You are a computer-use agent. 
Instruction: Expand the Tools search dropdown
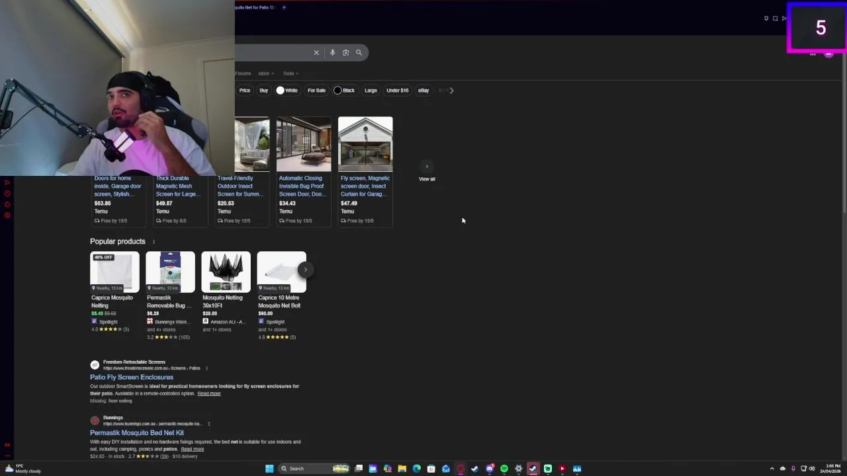pos(290,73)
